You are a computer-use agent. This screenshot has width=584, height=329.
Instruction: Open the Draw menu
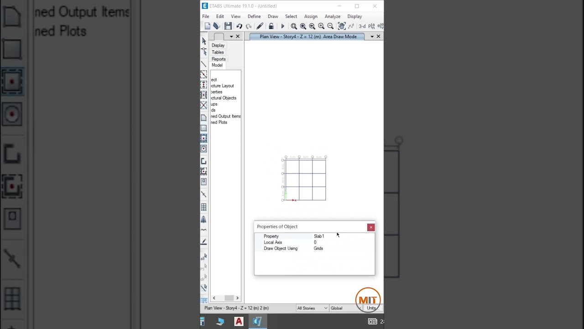tap(273, 16)
